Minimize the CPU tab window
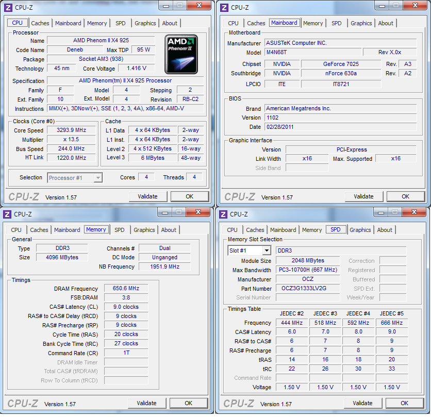431x417 pixels. pos(166,6)
